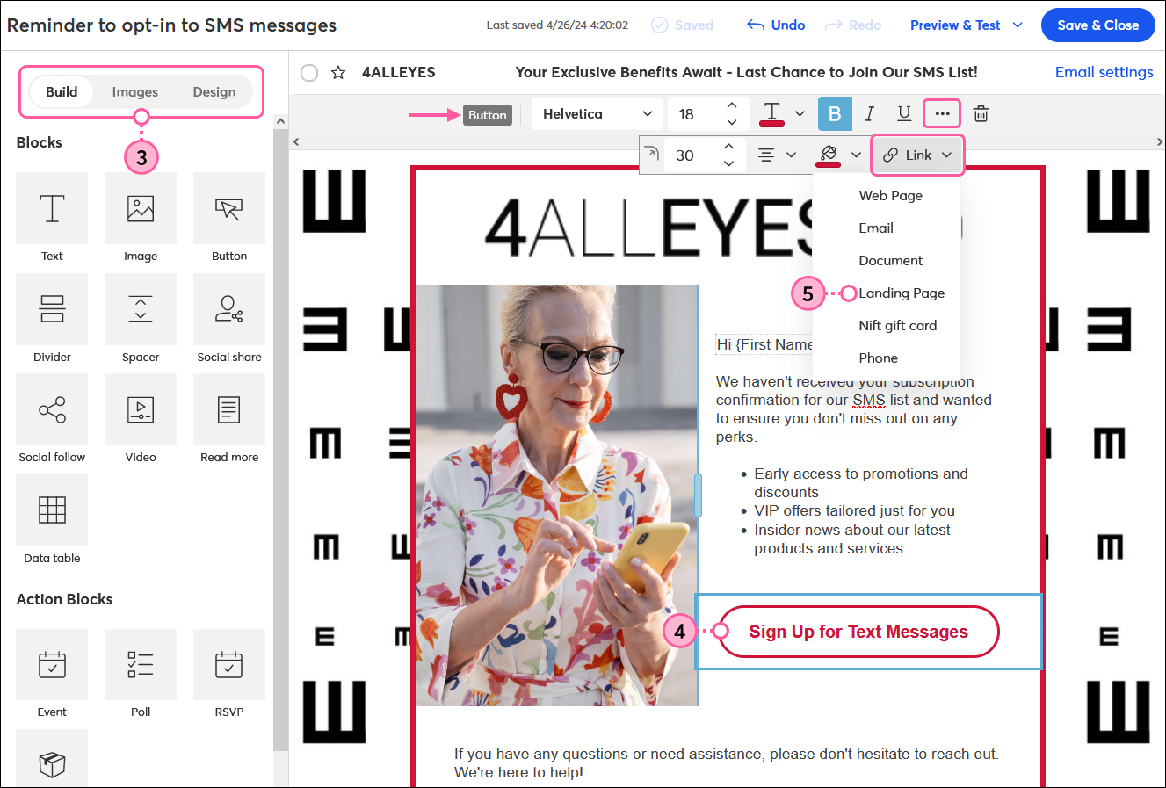The image size is (1166, 788).
Task: Click the Saved status indicator
Action: pos(683,25)
